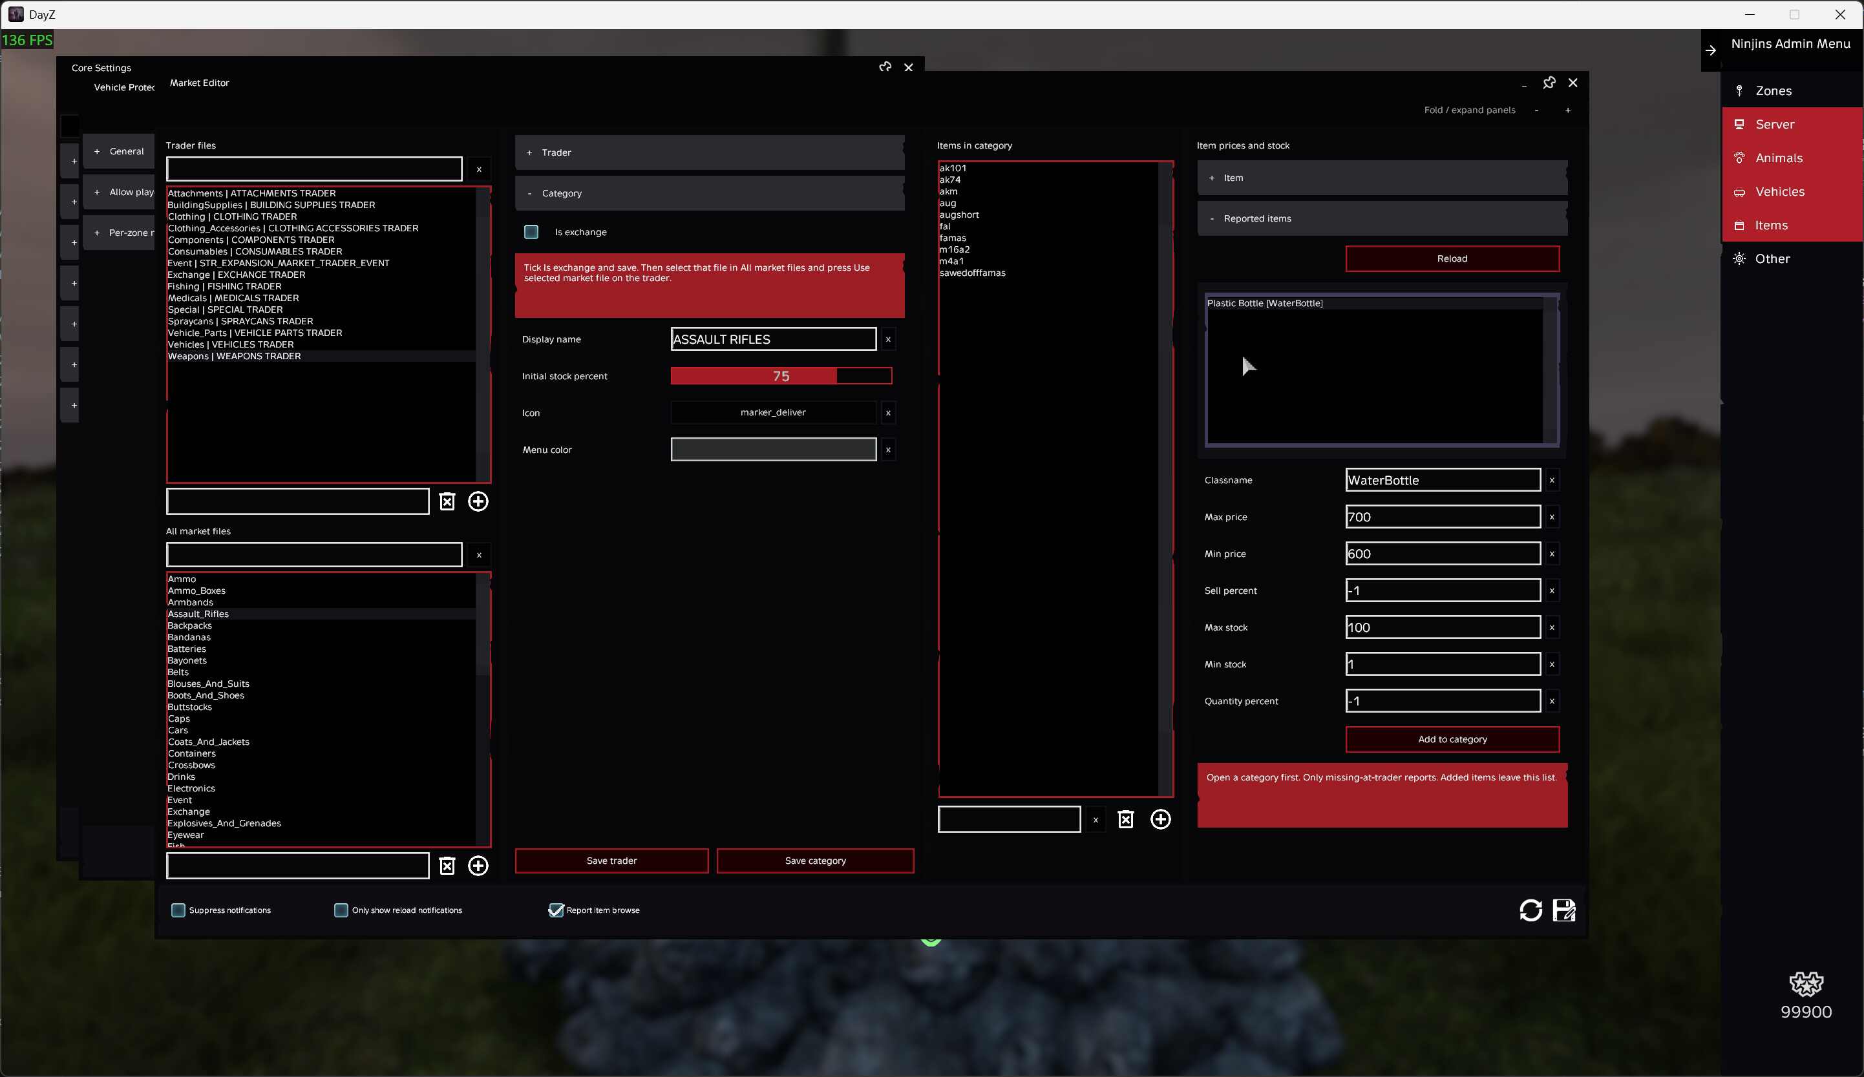Enable Only show reload notifications
This screenshot has width=1864, height=1077.
pos(341,910)
